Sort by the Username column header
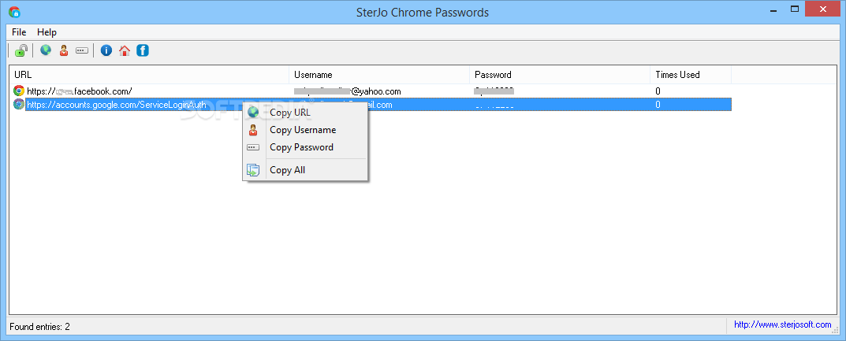846x341 pixels. pyautogui.click(x=379, y=75)
